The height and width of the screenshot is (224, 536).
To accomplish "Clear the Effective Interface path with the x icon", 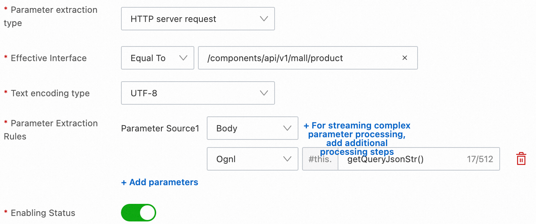I will coord(405,58).
